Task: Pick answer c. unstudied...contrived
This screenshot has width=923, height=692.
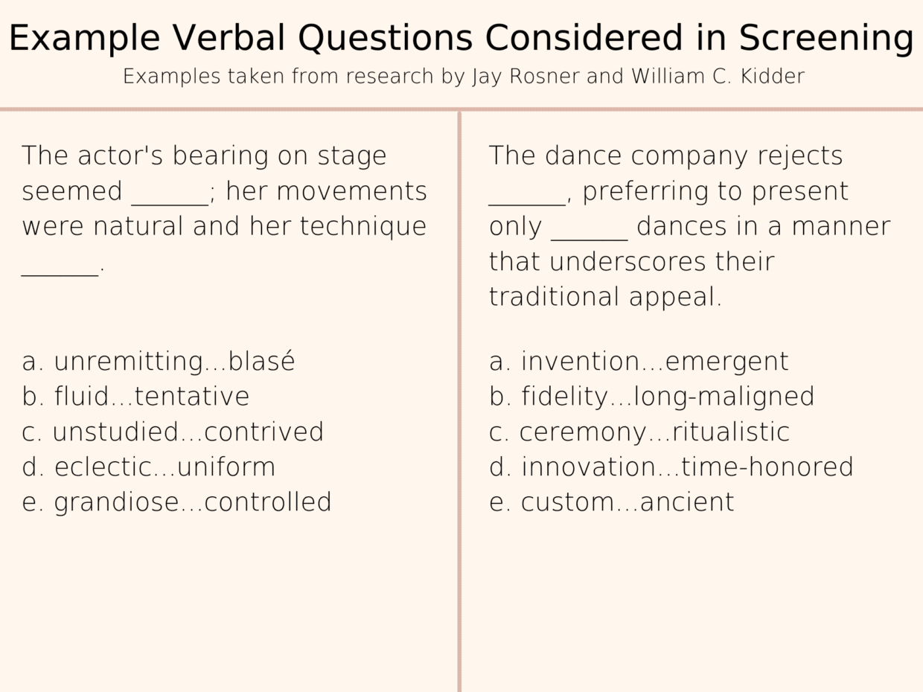Action: [173, 432]
